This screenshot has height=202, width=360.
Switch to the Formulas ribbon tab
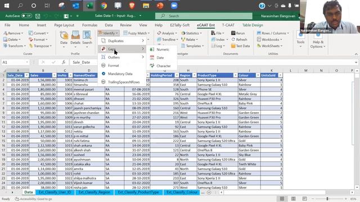(90, 25)
